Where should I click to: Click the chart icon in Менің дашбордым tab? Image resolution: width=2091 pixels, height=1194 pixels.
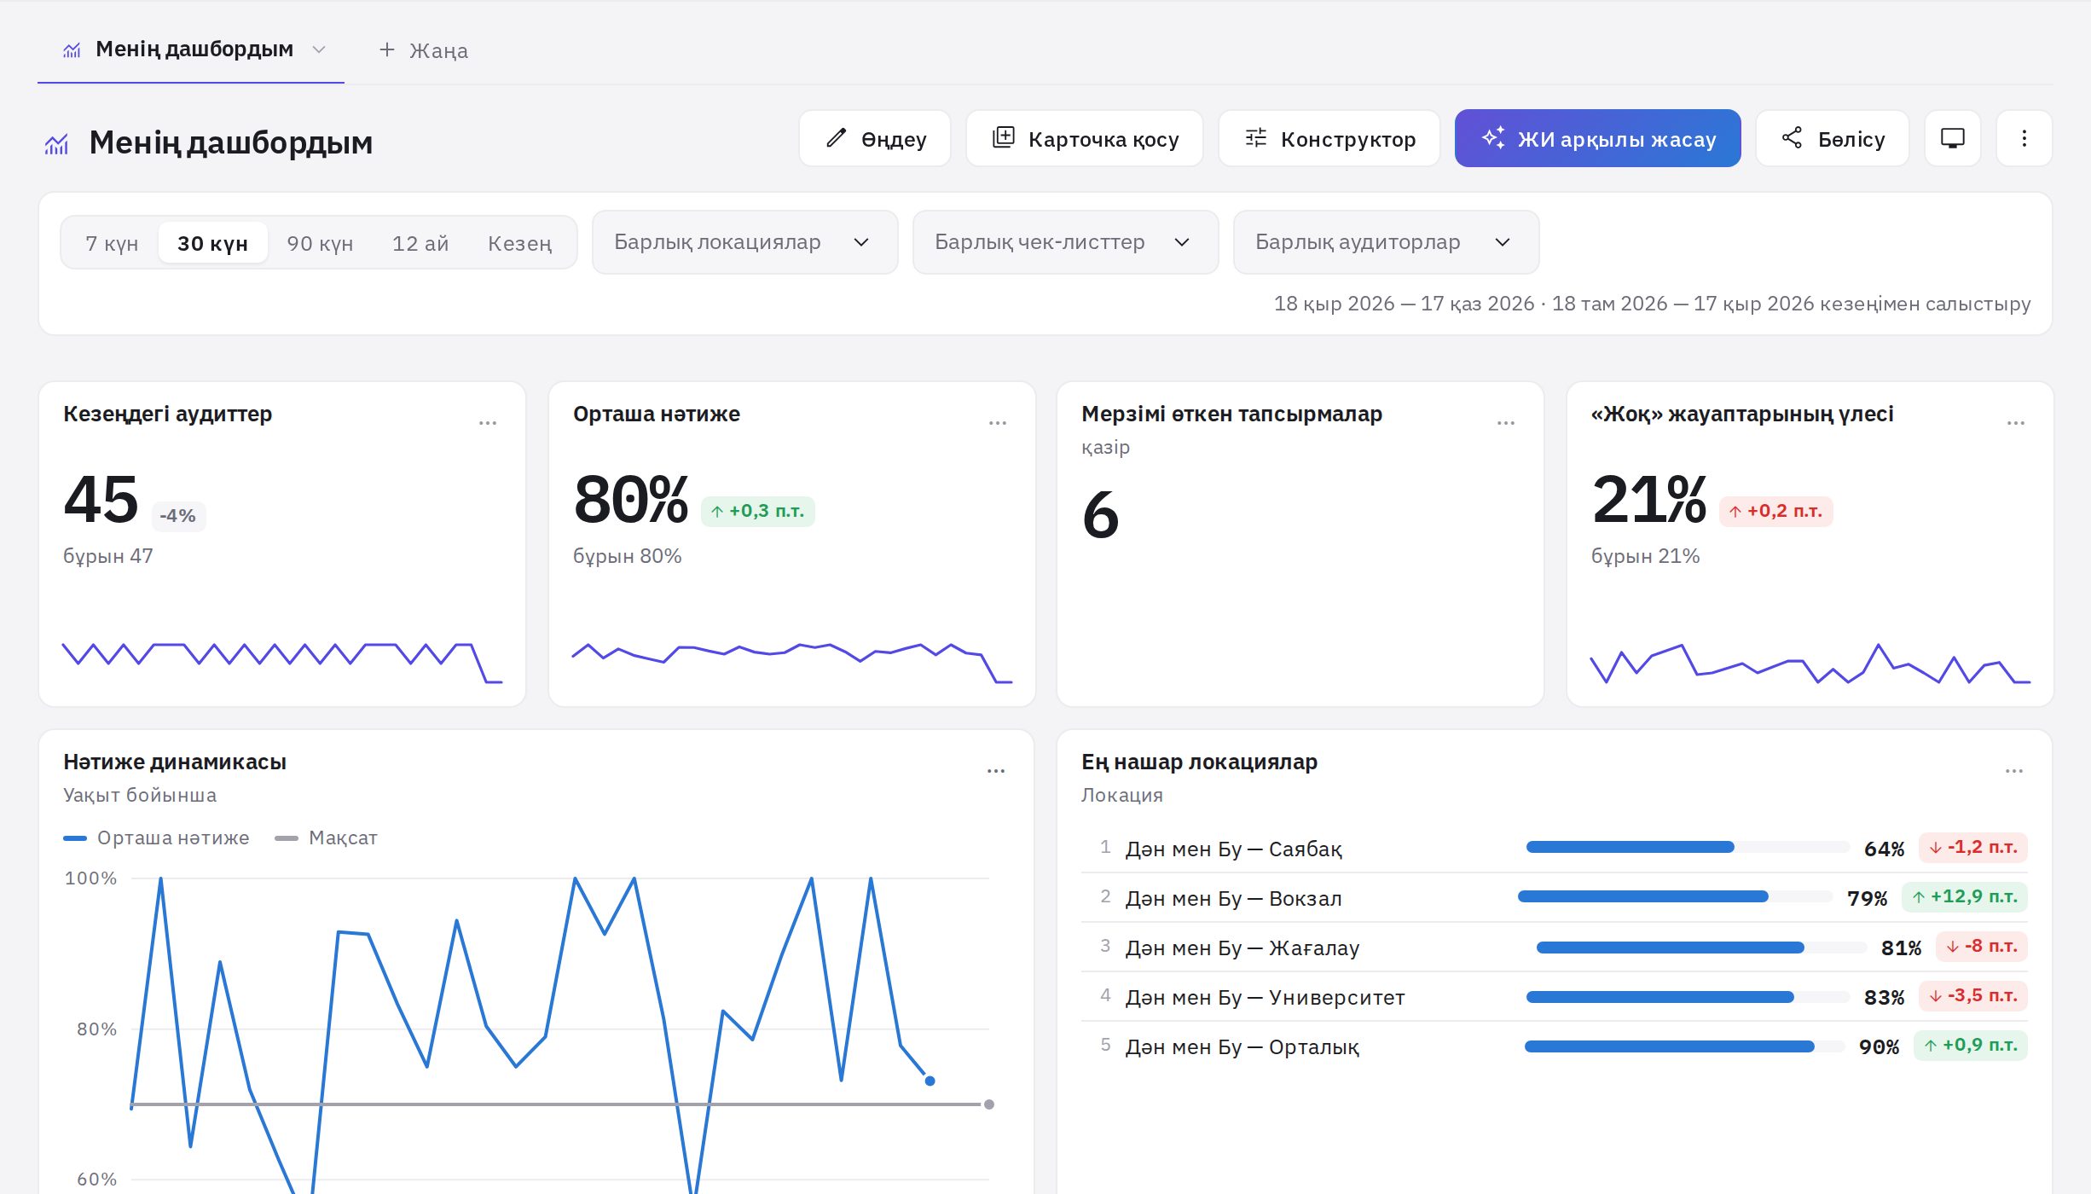point(72,50)
